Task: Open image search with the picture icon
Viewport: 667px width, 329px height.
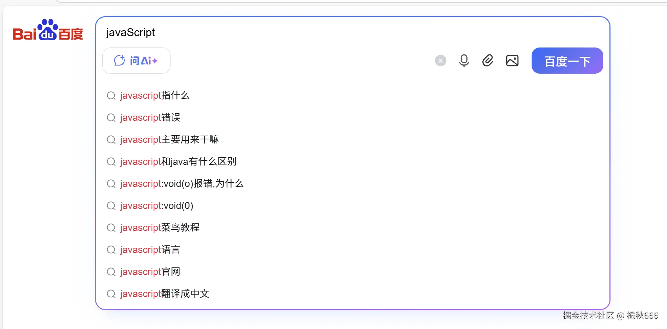Action: tap(512, 61)
